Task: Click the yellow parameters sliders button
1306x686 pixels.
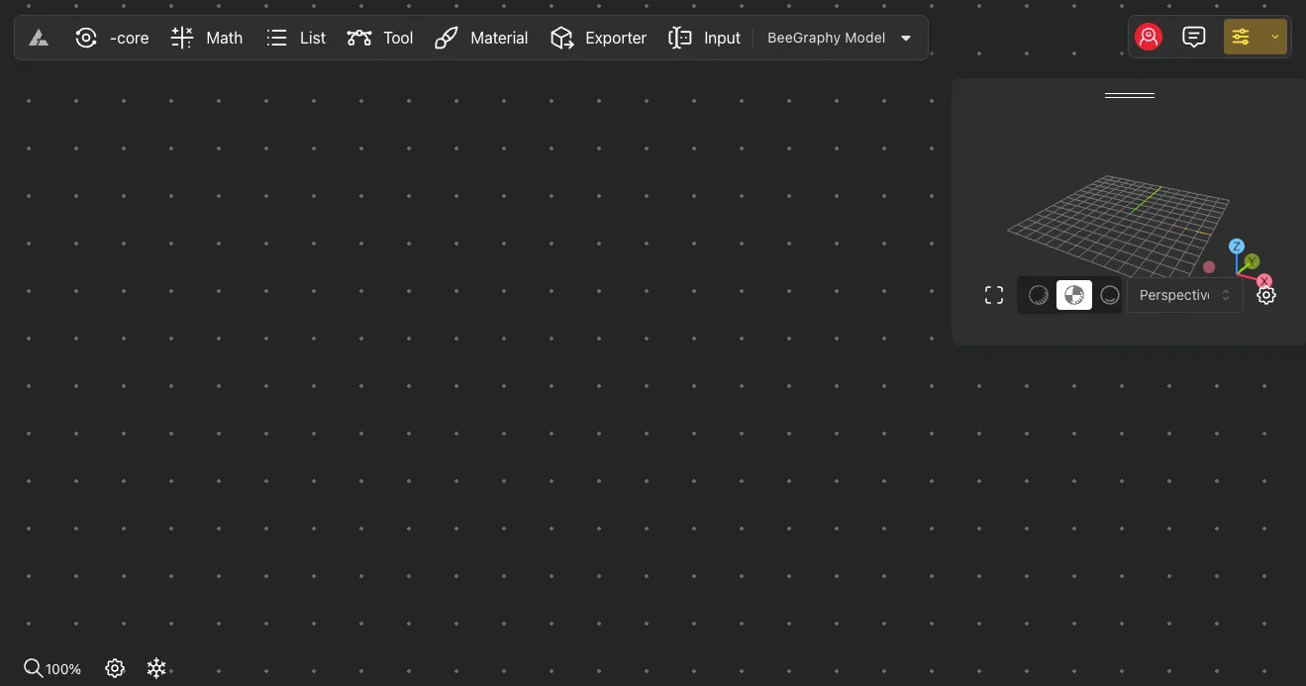Action: tap(1242, 38)
